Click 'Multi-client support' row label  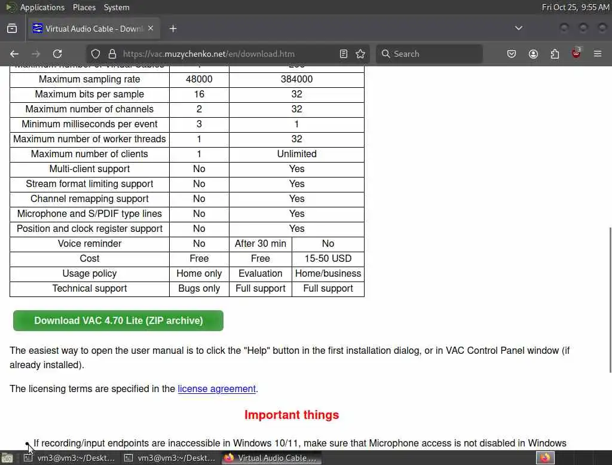(x=90, y=169)
